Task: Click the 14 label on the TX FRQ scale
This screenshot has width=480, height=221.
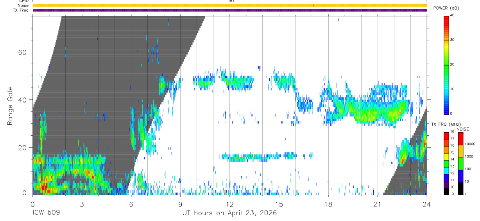Action: [452, 159]
